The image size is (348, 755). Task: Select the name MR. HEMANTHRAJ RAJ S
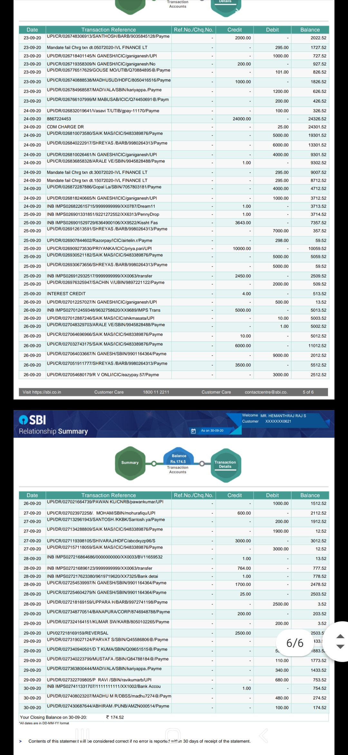(283, 416)
